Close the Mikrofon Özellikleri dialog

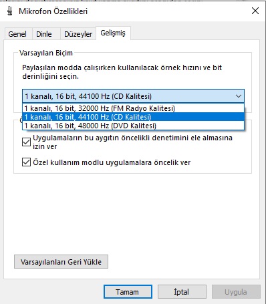[x=255, y=11]
